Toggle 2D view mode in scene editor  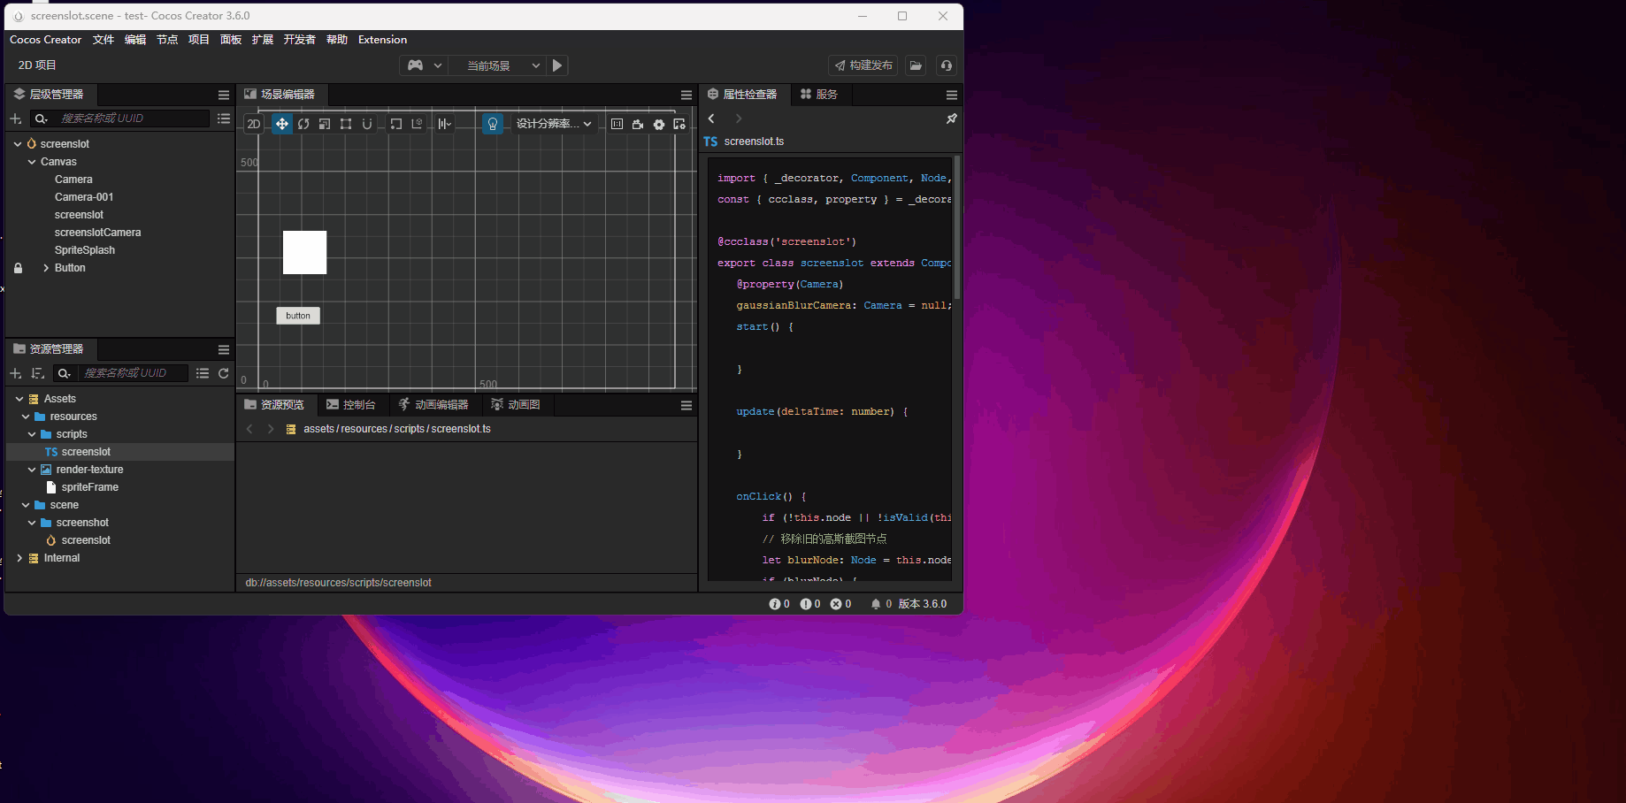coord(254,124)
